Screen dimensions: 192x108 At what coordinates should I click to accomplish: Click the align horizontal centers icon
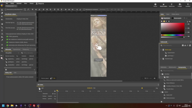point(47,9)
